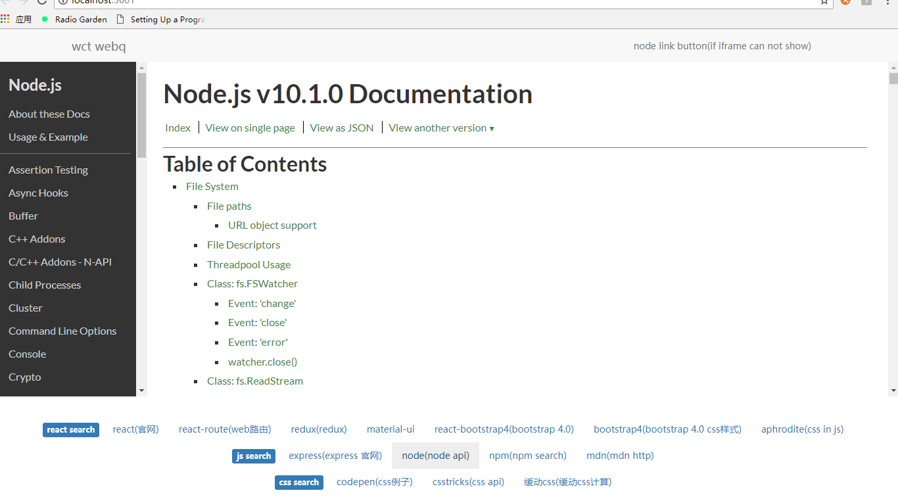Image resolution: width=898 pixels, height=499 pixels.
Task: Select the redux(redux) tab
Action: point(319,429)
